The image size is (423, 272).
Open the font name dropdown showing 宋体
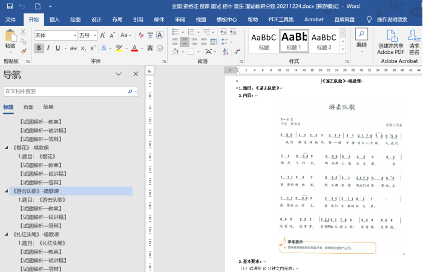[55, 35]
